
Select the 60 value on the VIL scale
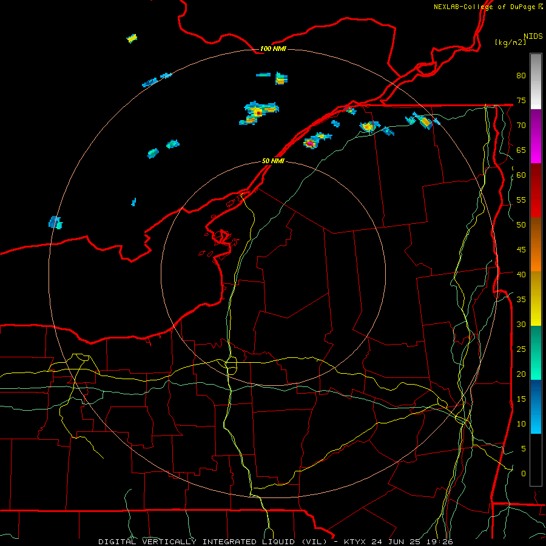(x=521, y=175)
